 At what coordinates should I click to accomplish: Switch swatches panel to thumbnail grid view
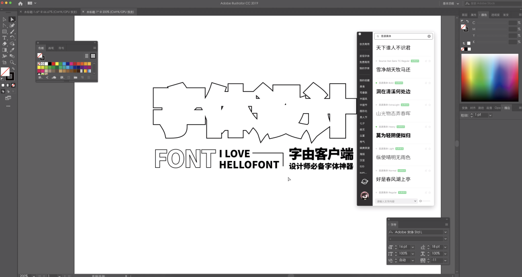(93, 56)
